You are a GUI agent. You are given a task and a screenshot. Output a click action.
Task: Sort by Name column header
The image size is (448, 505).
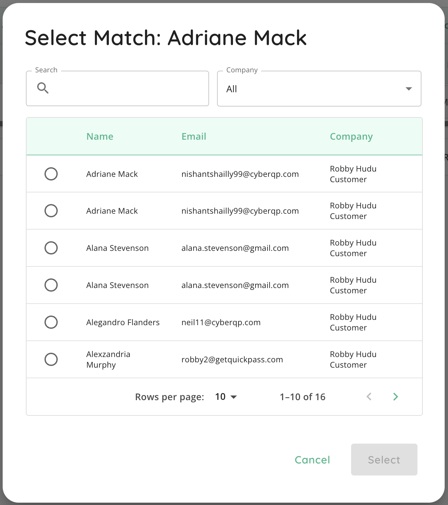click(100, 136)
